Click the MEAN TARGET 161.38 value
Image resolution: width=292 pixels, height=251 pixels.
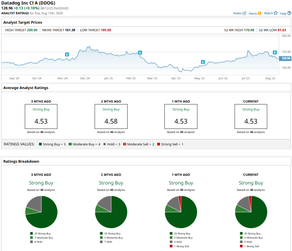pyautogui.click(x=70, y=30)
